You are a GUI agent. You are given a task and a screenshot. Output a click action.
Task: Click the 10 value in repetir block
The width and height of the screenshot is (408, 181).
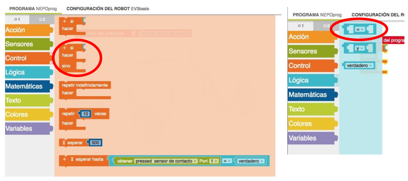86,114
